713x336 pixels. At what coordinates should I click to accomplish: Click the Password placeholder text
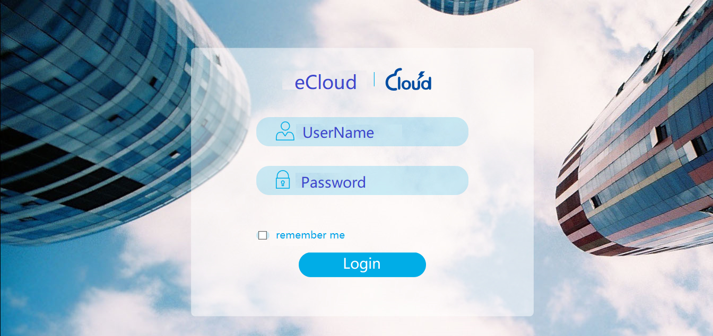(x=333, y=182)
